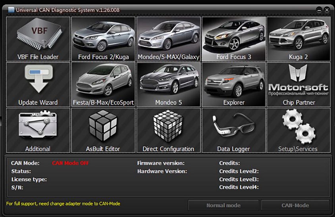This screenshot has width=335, height=217.
Task: Click the application icon in title bar
Action: tap(11, 10)
